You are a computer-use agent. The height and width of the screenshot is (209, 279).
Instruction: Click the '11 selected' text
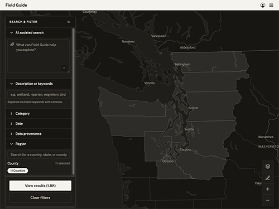click(x=62, y=163)
